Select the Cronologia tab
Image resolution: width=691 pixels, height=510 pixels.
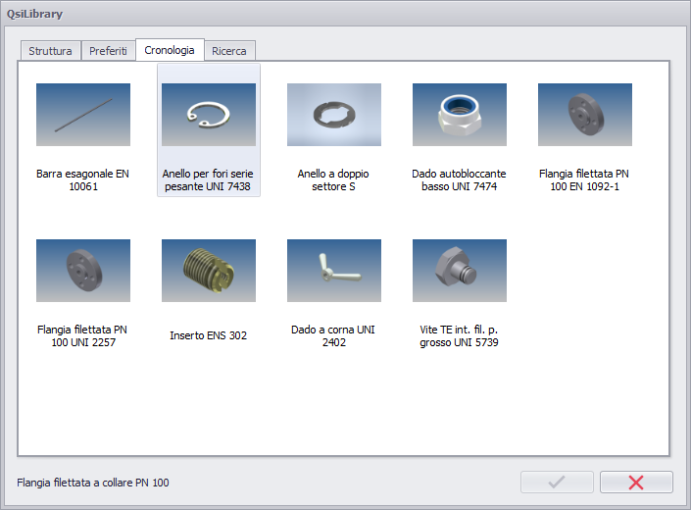[x=170, y=50]
